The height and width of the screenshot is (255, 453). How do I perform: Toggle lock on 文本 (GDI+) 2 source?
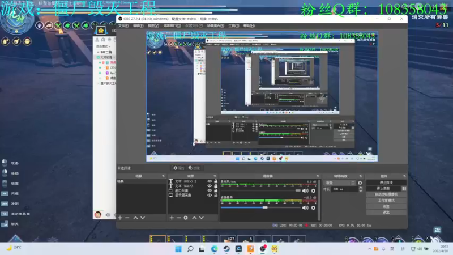click(216, 181)
